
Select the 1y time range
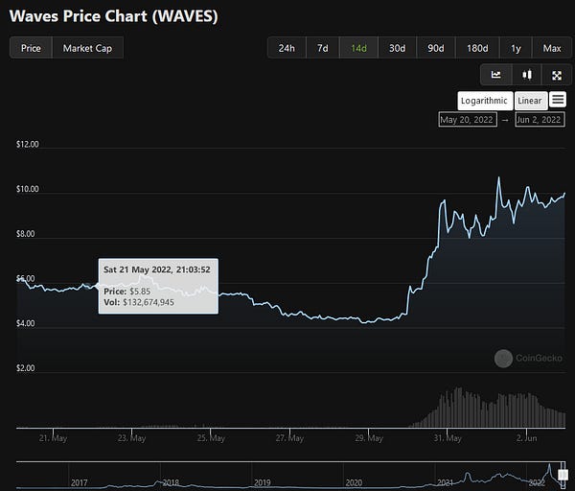[x=516, y=48]
